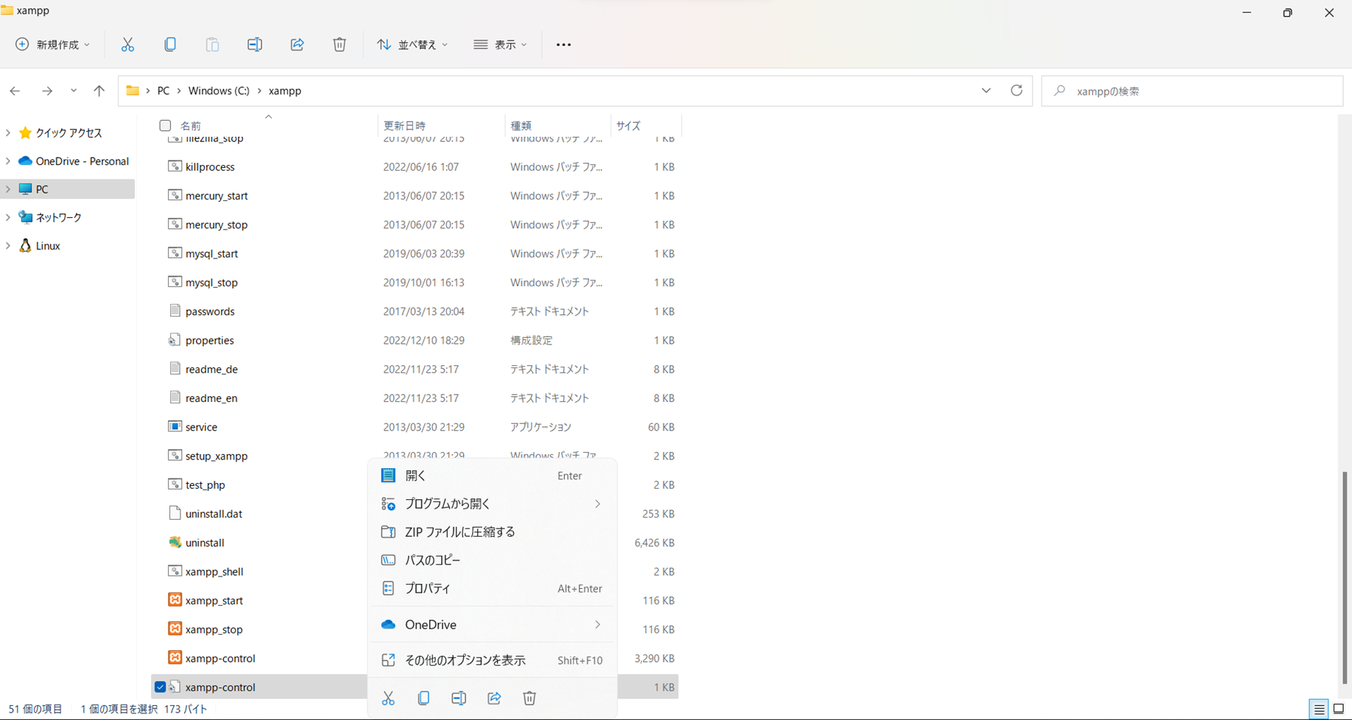1352x720 pixels.
Task: Click the PC breadcrumb in address bar
Action: (x=163, y=91)
